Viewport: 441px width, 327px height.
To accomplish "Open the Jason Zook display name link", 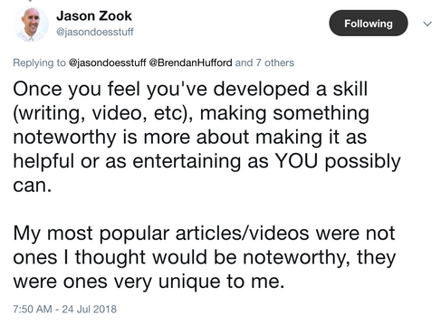I will pyautogui.click(x=94, y=15).
